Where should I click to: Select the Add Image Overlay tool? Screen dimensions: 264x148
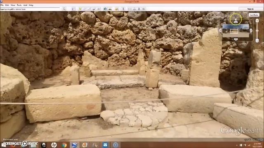[x=94, y=9]
